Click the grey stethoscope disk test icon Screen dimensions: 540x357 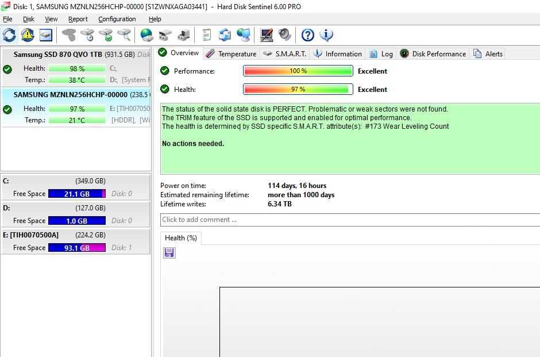coord(69,35)
